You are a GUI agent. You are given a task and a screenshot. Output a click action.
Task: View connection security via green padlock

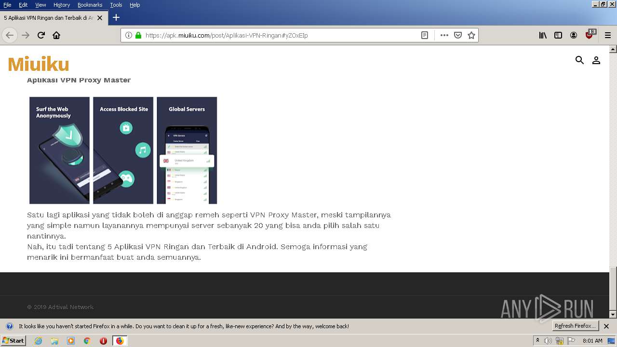click(138, 35)
